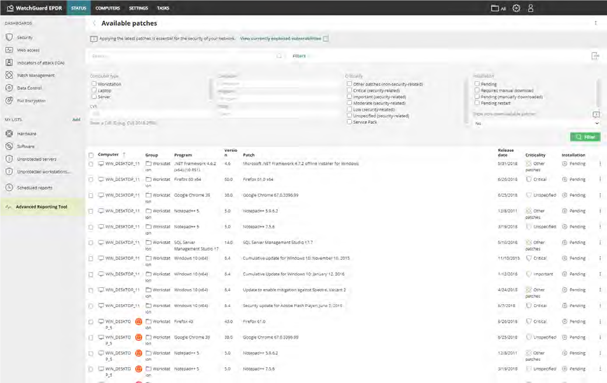Open Indicators of attack (IOA) icon

pos(9,62)
